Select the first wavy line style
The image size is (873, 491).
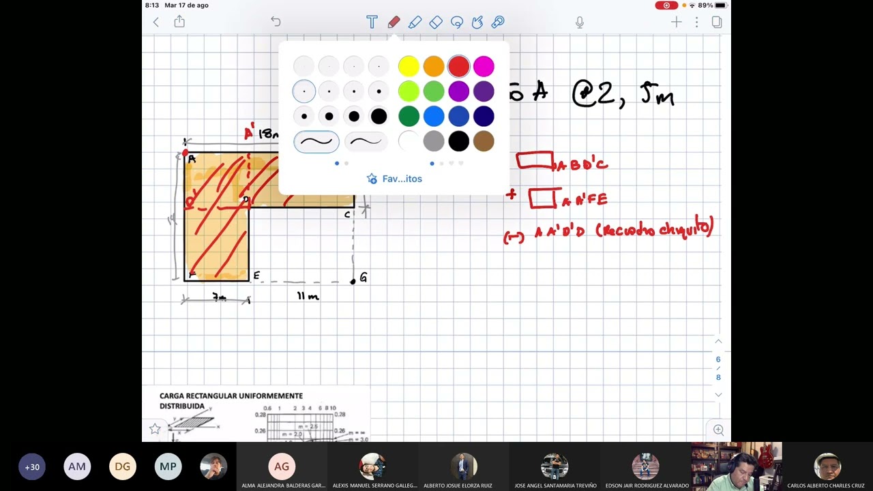(316, 141)
